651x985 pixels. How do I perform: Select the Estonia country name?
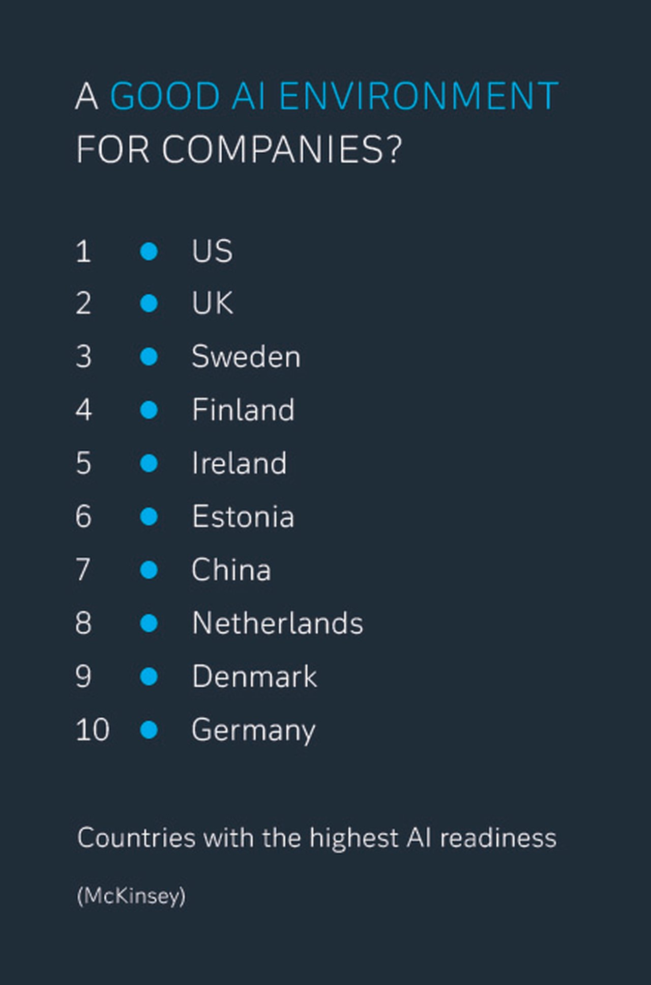[243, 517]
